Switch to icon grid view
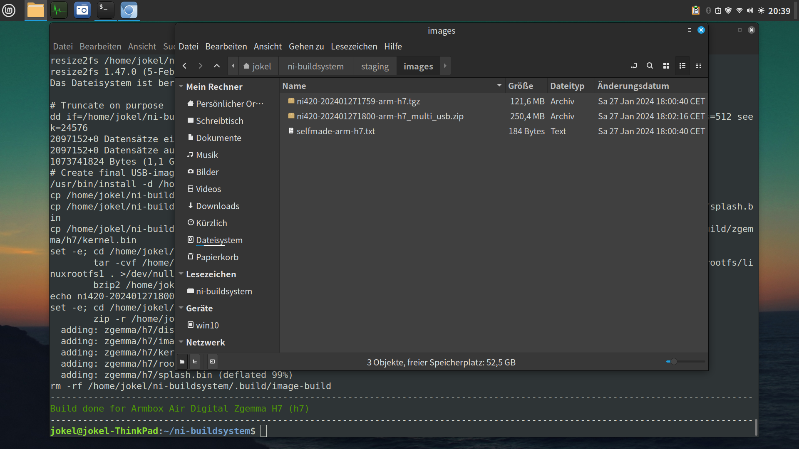Image resolution: width=799 pixels, height=449 pixels. tap(666, 66)
